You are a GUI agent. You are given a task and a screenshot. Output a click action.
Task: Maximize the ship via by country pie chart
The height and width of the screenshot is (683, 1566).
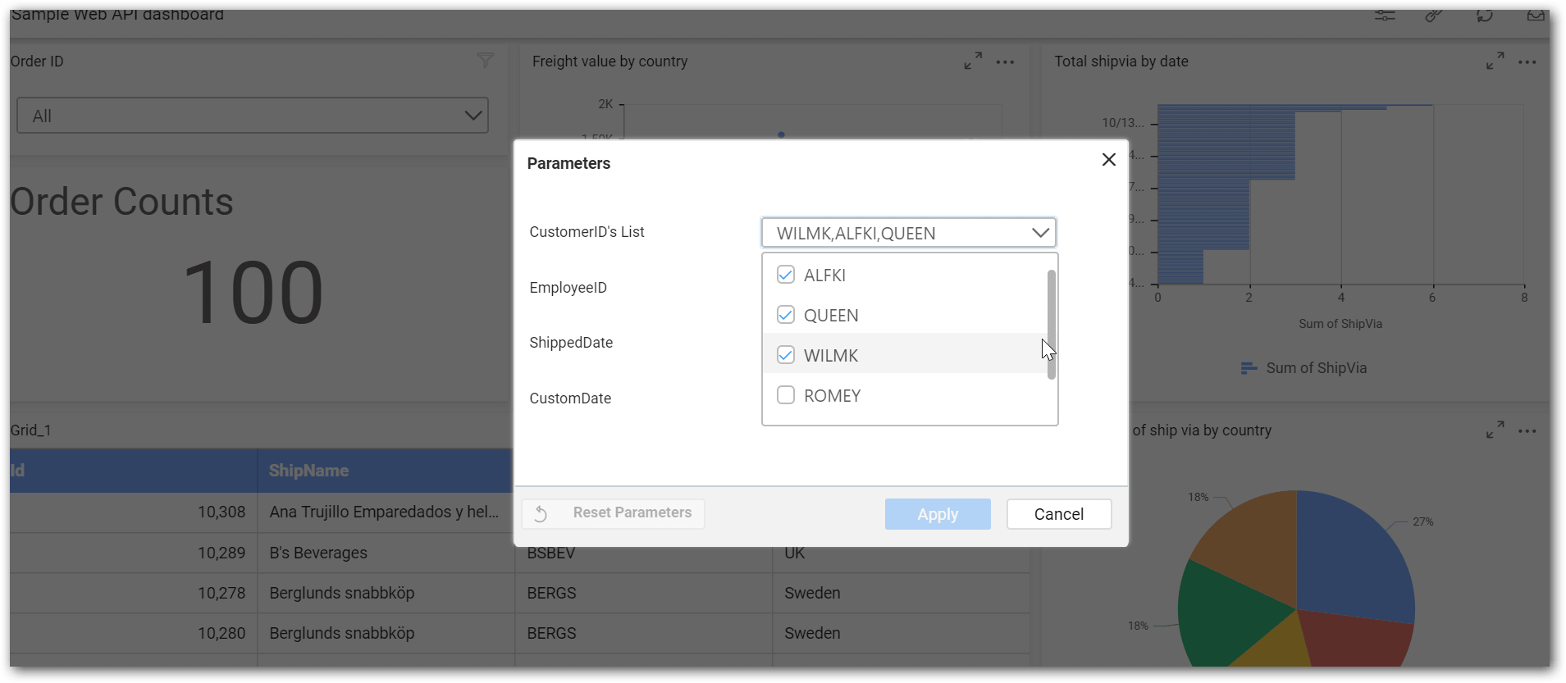[x=1495, y=430]
